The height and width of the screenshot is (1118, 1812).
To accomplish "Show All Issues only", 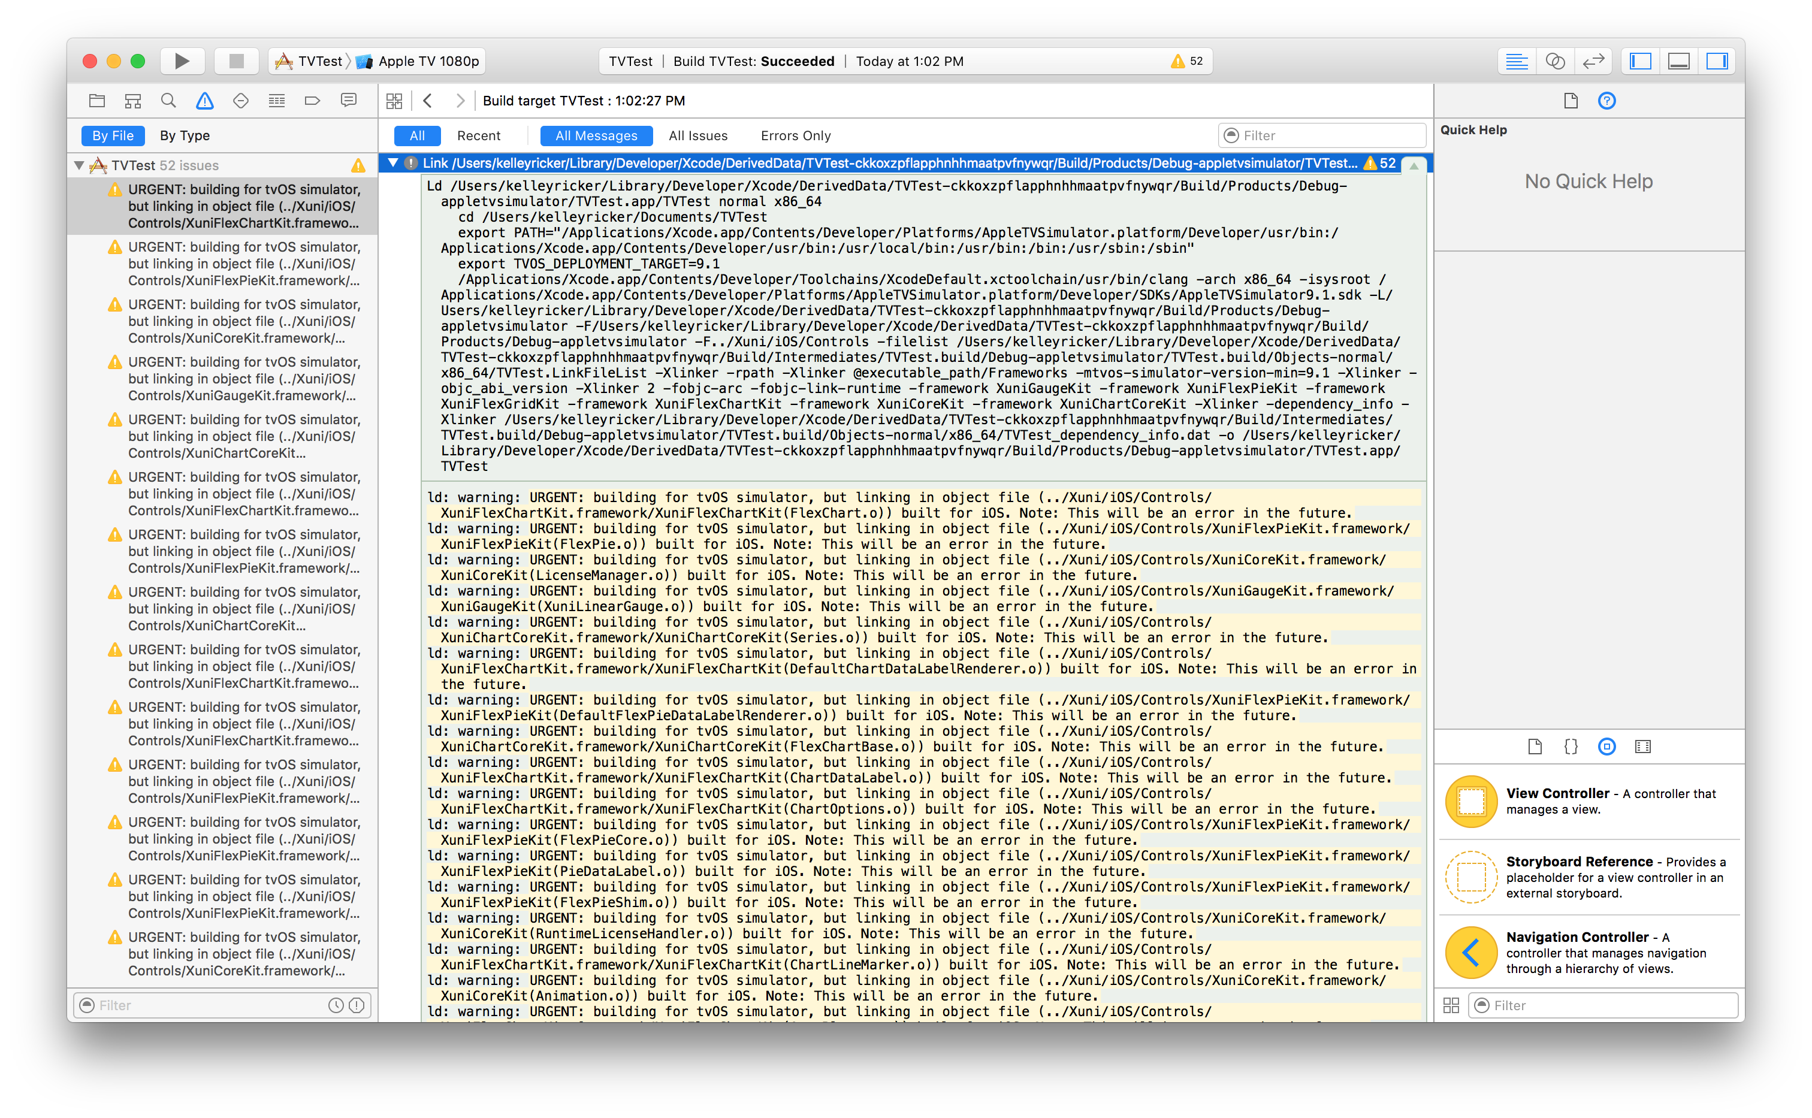I will (698, 136).
